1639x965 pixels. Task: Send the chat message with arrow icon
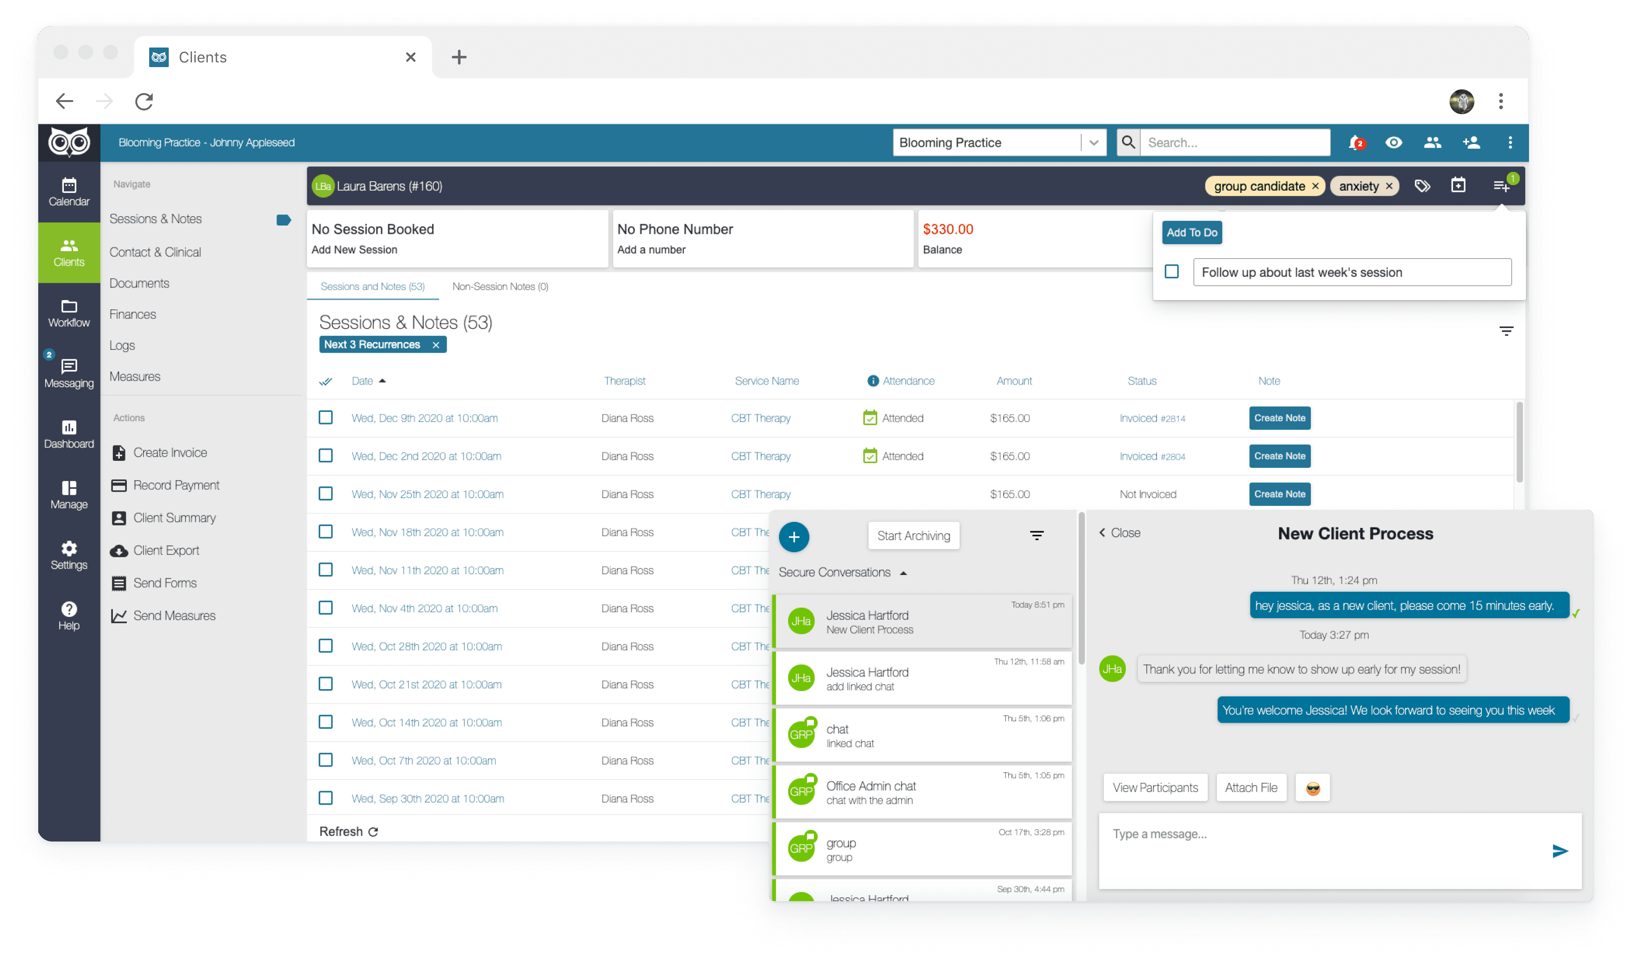tap(1560, 851)
